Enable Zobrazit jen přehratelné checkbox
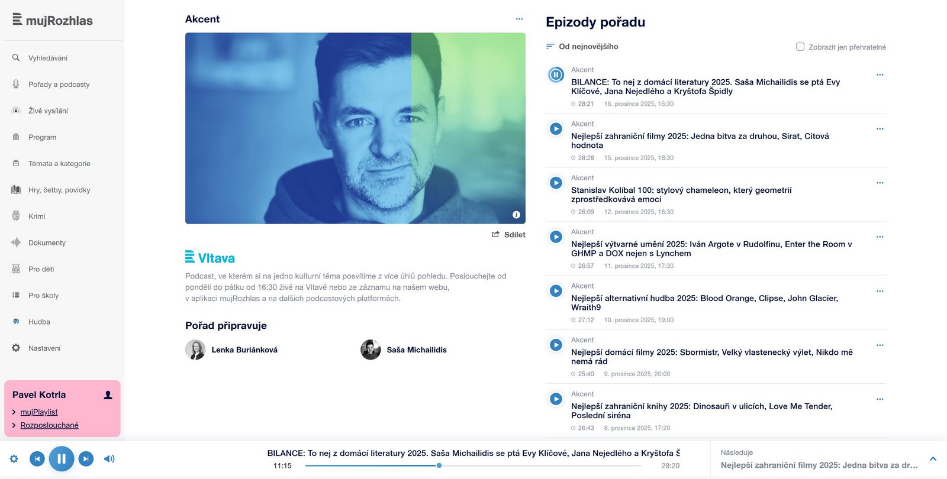The image size is (947, 479). (x=800, y=47)
